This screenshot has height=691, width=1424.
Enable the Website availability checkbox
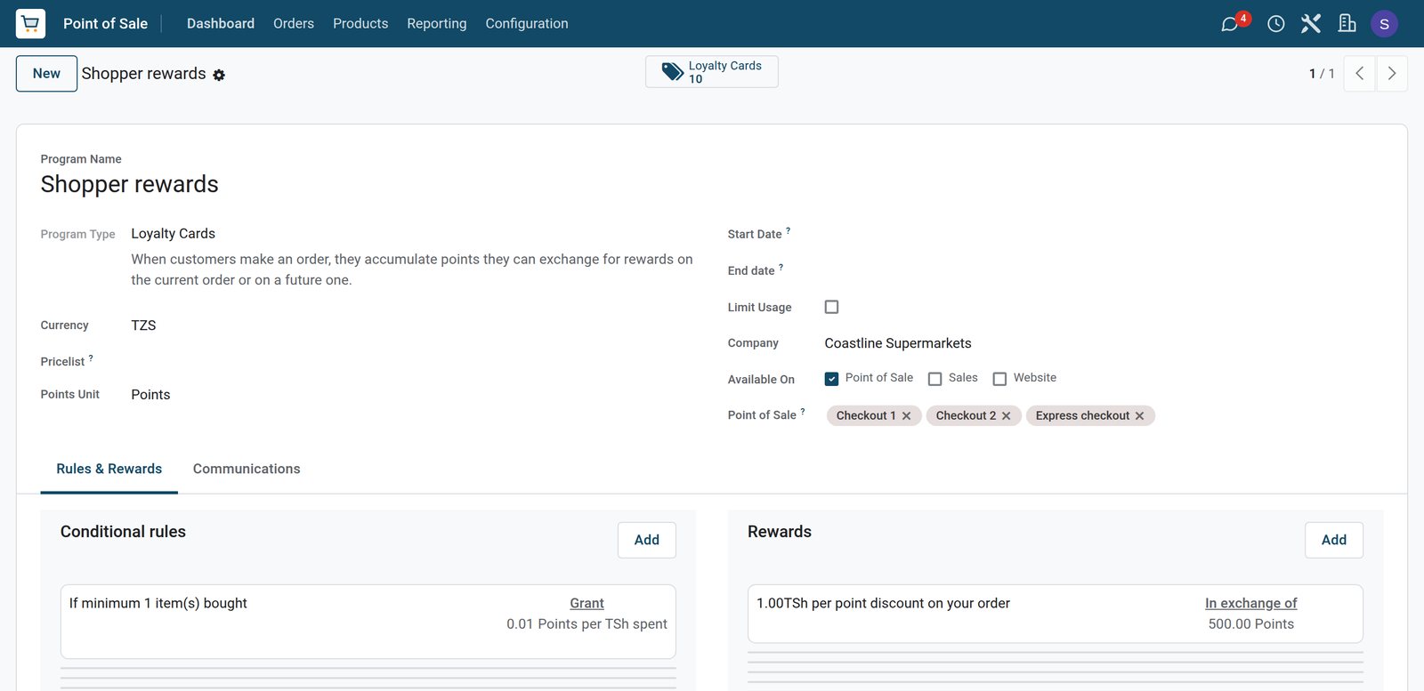point(999,379)
